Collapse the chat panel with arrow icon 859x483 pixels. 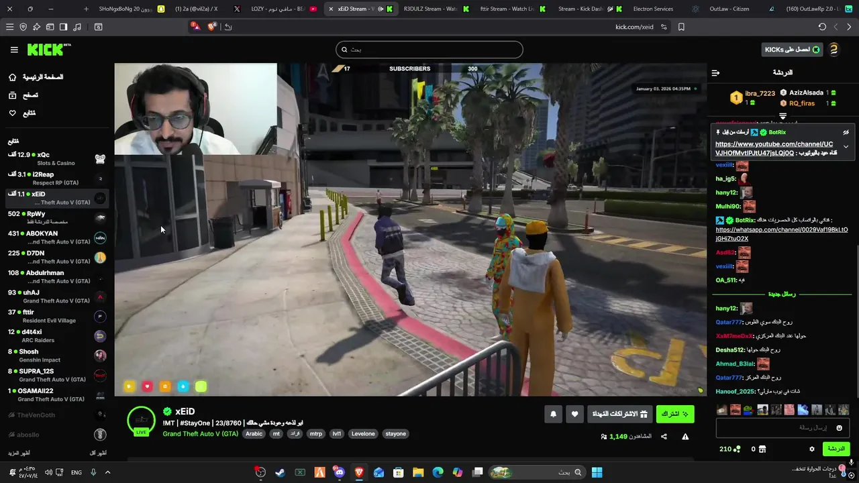[x=715, y=72]
